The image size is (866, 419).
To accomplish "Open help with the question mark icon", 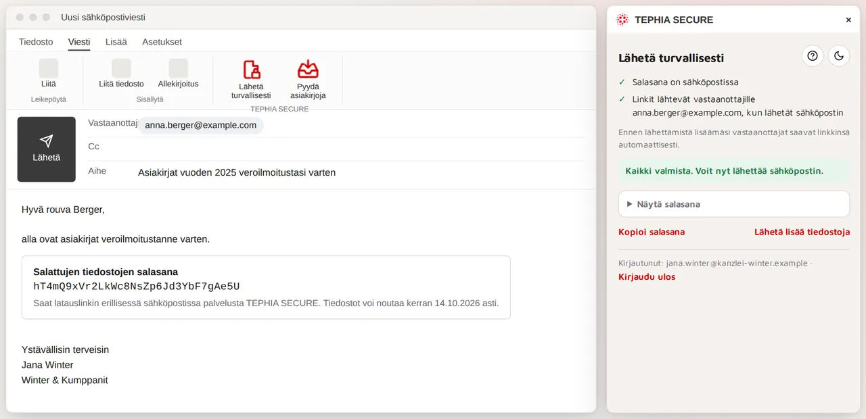I will [x=813, y=56].
